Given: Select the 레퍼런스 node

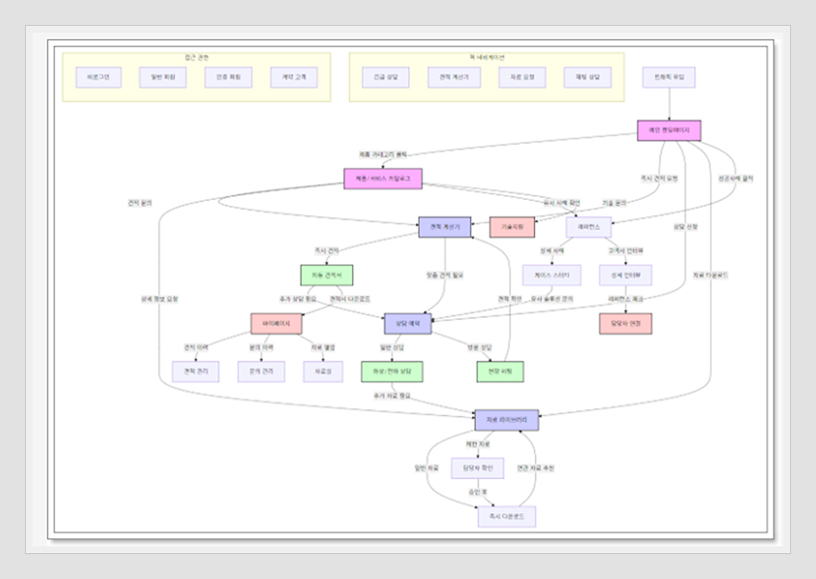Looking at the screenshot, I should (588, 228).
